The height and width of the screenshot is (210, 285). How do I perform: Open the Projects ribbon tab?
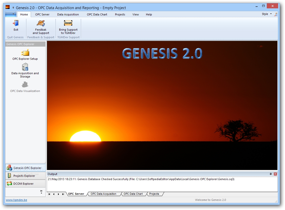[x=120, y=14]
